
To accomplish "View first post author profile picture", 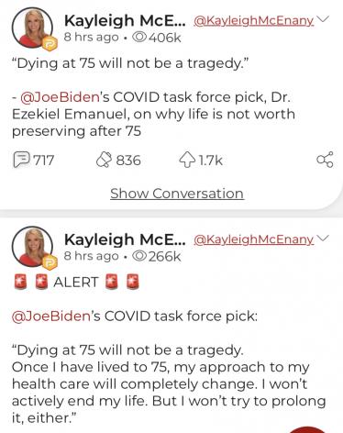I will coord(32,28).
